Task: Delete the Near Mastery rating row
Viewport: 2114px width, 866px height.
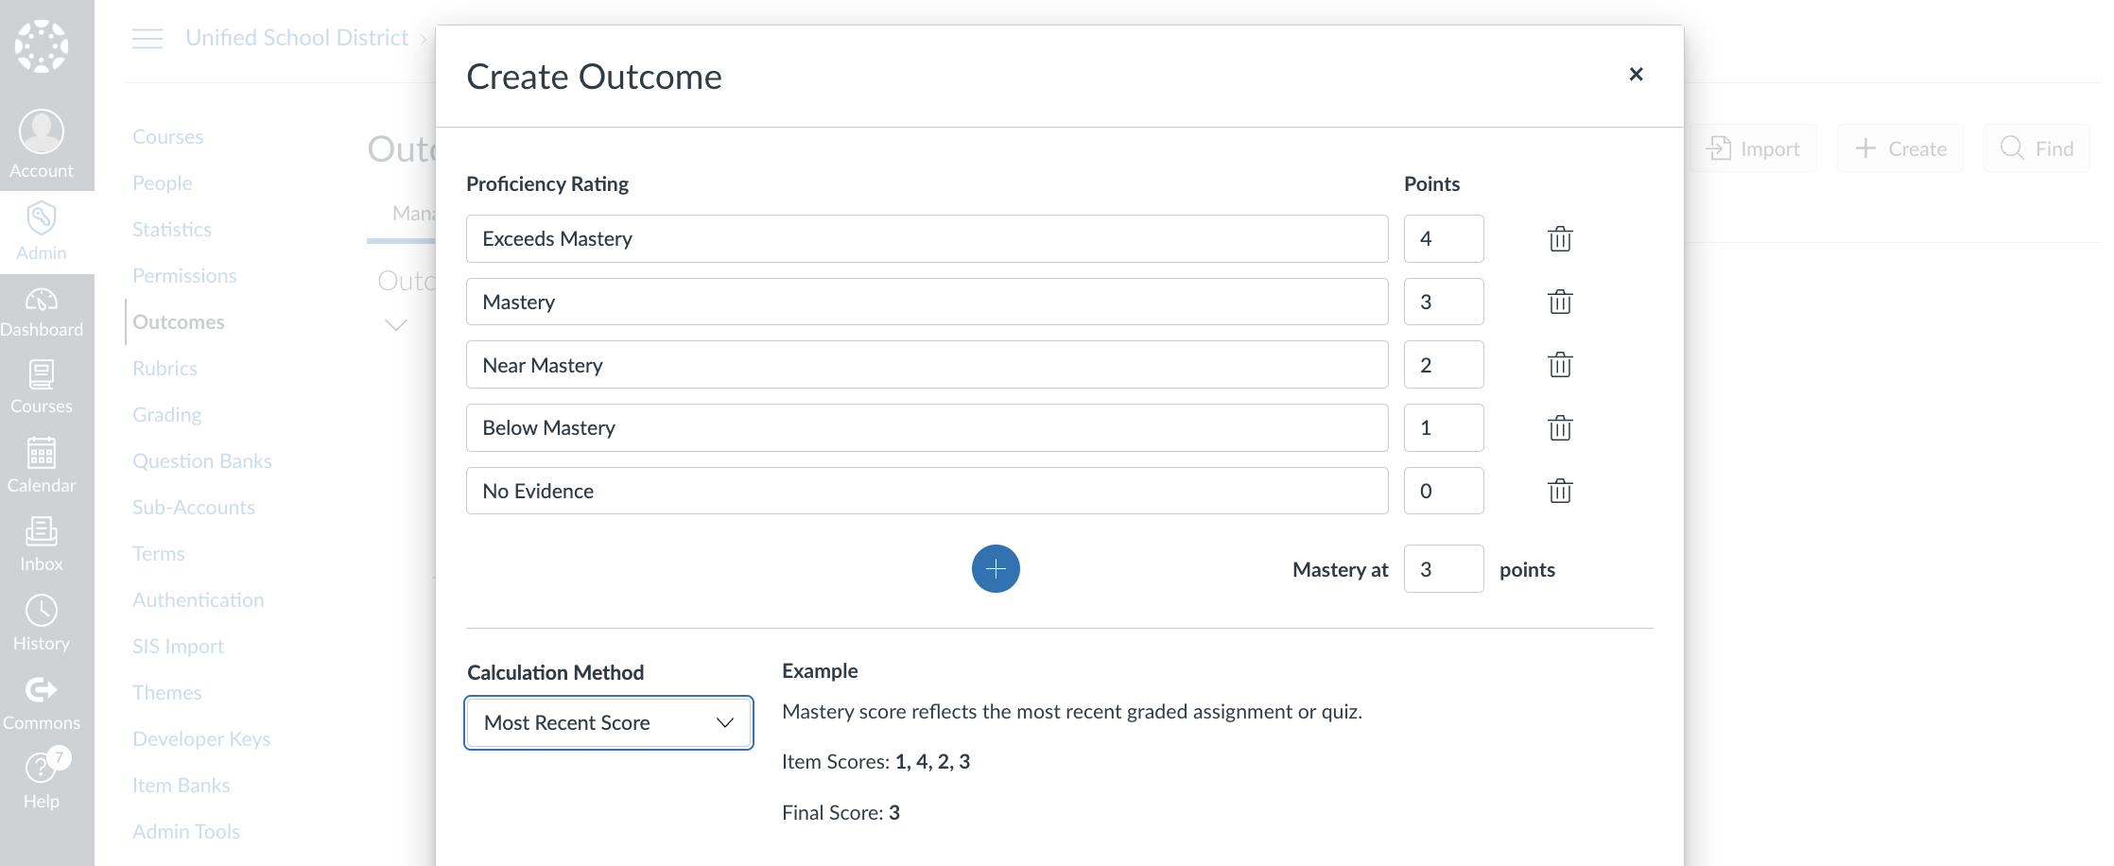Action: 1560,365
